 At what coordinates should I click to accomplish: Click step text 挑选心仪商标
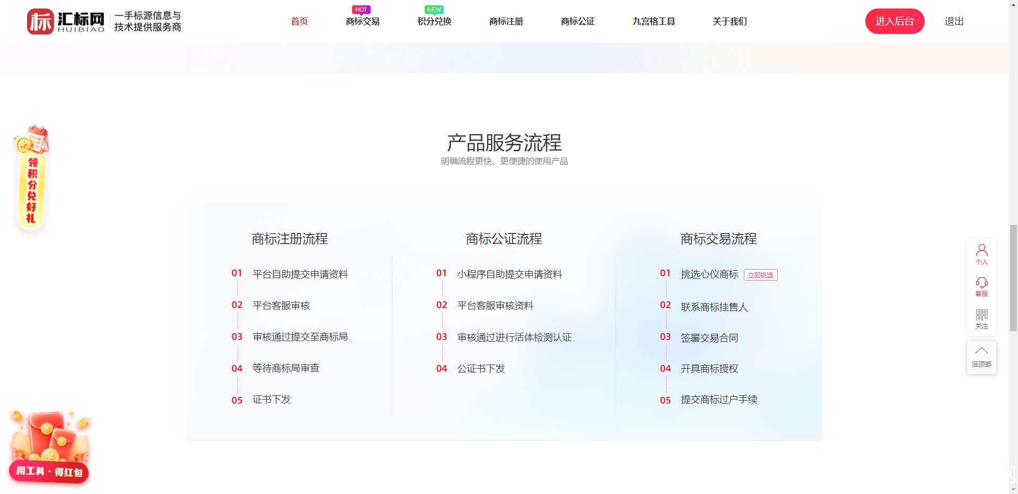coord(709,274)
